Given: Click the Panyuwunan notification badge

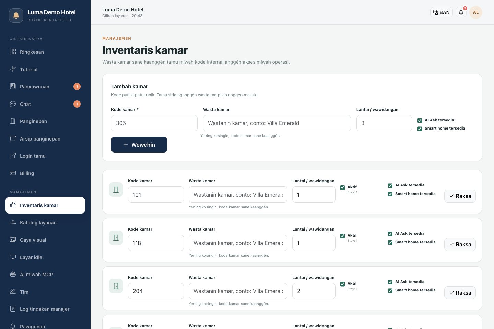Looking at the screenshot, I should (x=77, y=86).
